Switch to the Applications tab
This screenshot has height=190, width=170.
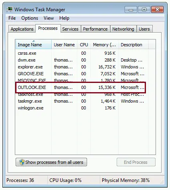(x=22, y=29)
